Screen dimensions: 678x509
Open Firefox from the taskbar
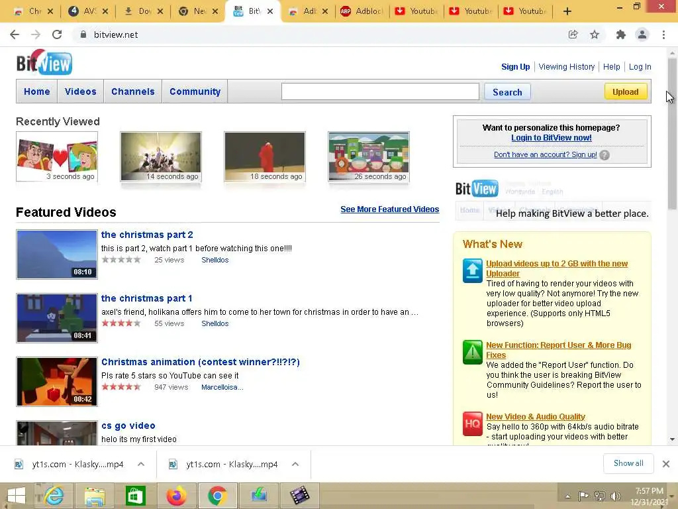click(x=176, y=496)
